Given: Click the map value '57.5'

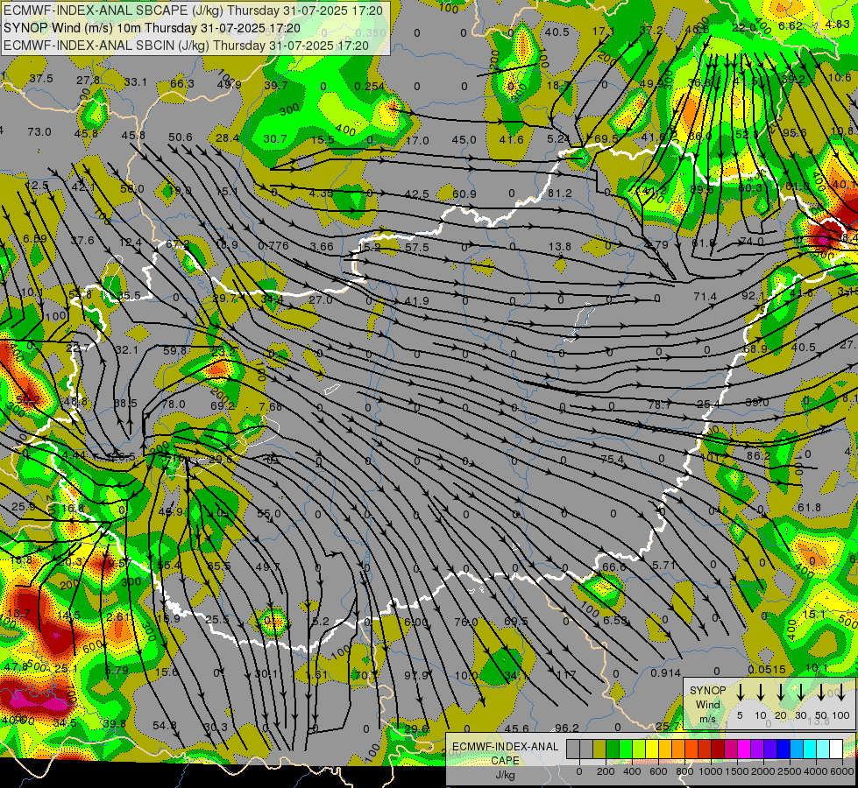Looking at the screenshot, I should coord(417,248).
